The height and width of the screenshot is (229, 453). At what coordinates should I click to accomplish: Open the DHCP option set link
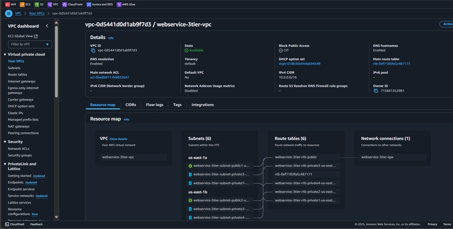pyautogui.click(x=300, y=64)
